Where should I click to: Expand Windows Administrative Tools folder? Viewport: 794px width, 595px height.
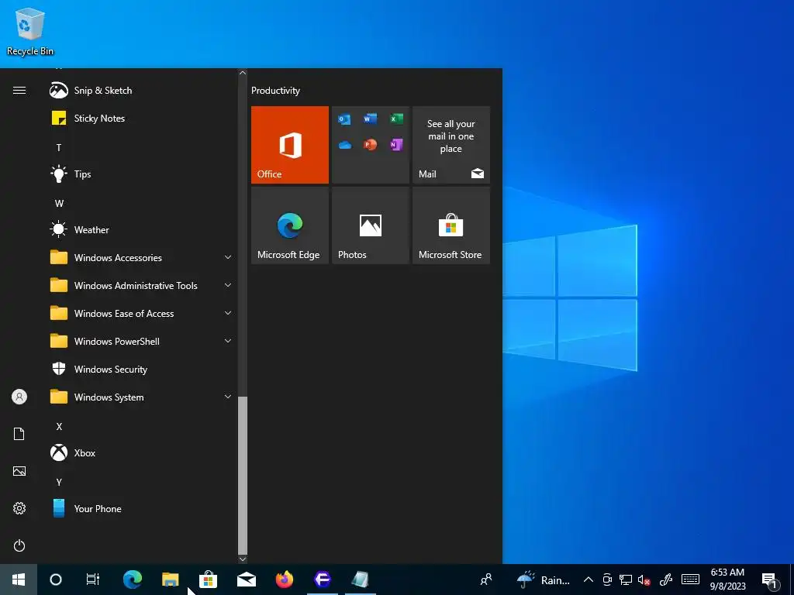(x=142, y=285)
